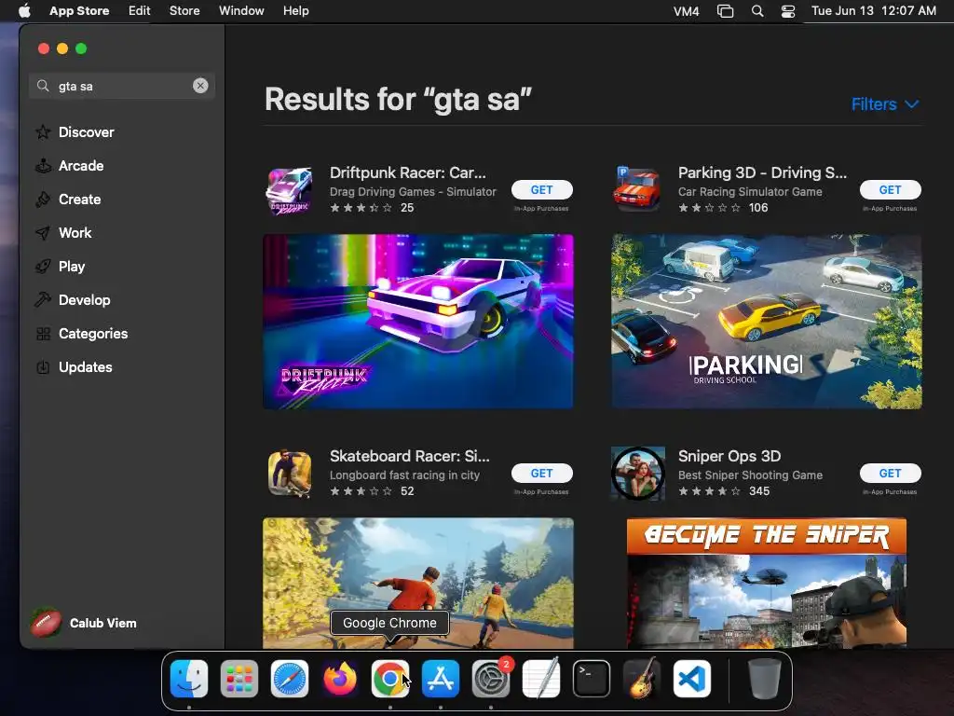954x716 pixels.
Task: Open Skateboard Racer app icon
Action: point(290,474)
